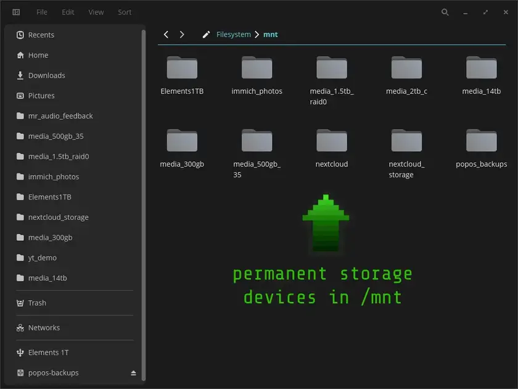Click the Downloads arrow icon
Screen dimensions: 518x389
pos(20,75)
